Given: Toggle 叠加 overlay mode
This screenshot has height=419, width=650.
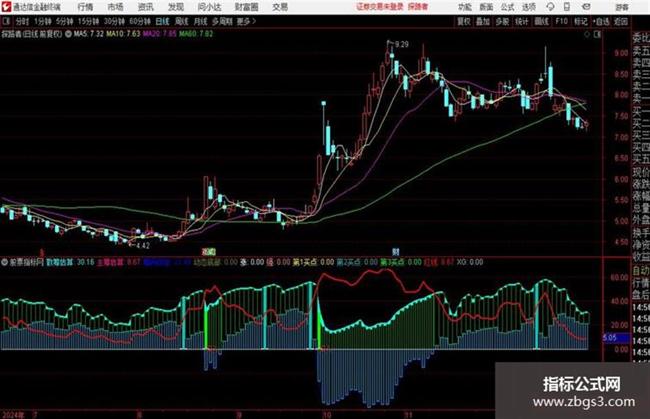Looking at the screenshot, I should [x=483, y=21].
